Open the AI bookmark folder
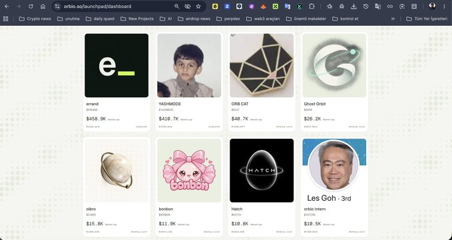Viewport: 452px width, 240px height. tap(166, 19)
